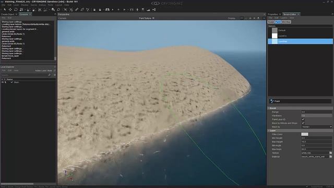Click the Sculpt mode button
Screen dimensions: 334x188
pyautogui.click(x=271, y=22)
